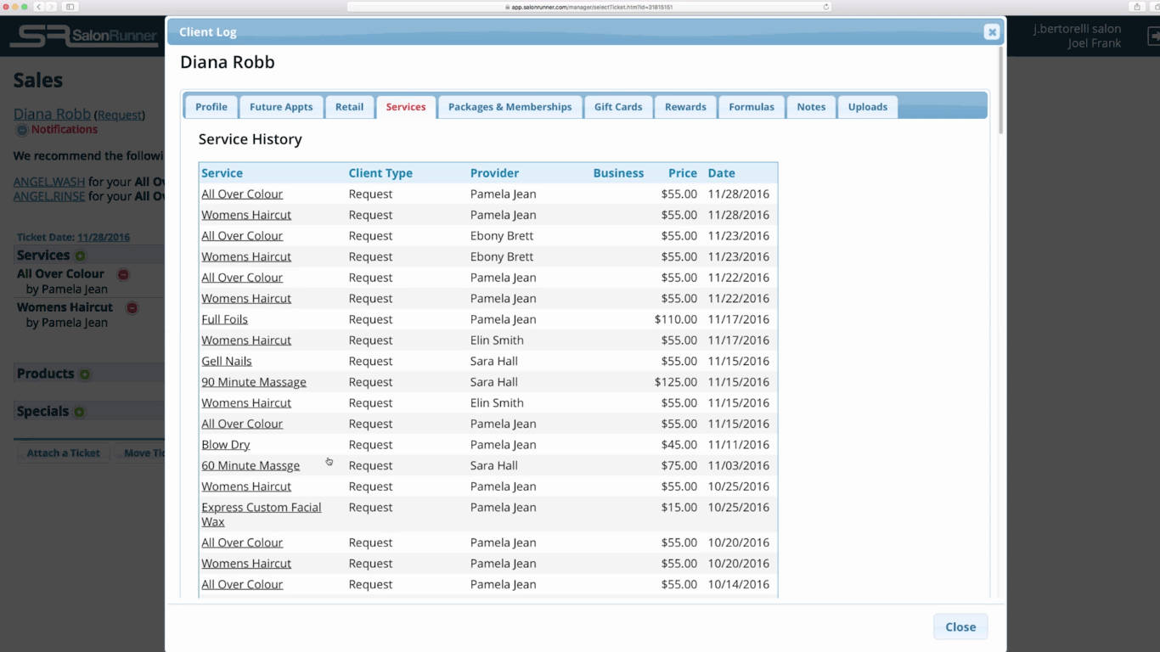Collapse the Notifications section
1160x652 pixels.
(x=22, y=130)
